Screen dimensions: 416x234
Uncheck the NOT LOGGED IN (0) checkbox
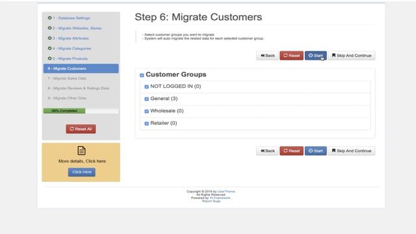coord(146,86)
